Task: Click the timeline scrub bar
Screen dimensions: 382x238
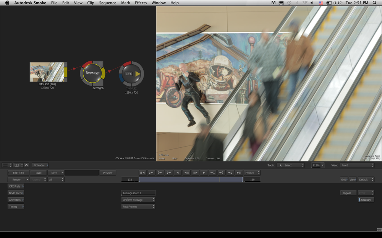Action: coord(191,179)
